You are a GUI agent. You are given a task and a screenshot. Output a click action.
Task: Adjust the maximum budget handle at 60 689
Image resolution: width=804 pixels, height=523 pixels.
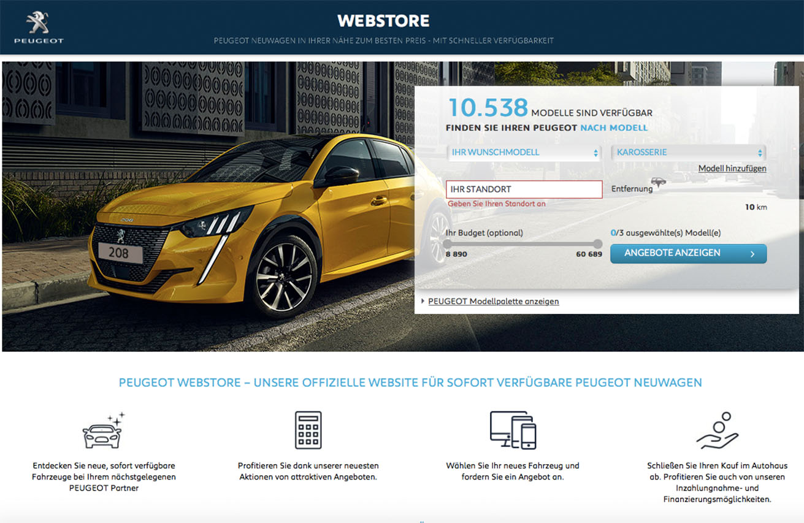tap(598, 243)
